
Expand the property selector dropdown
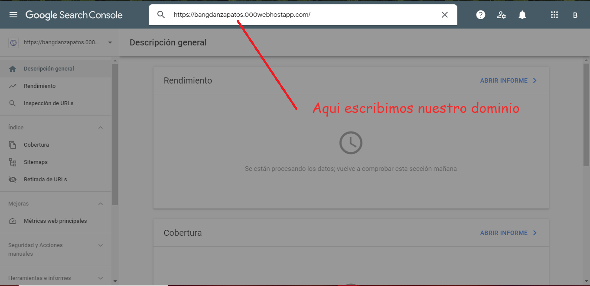point(110,42)
